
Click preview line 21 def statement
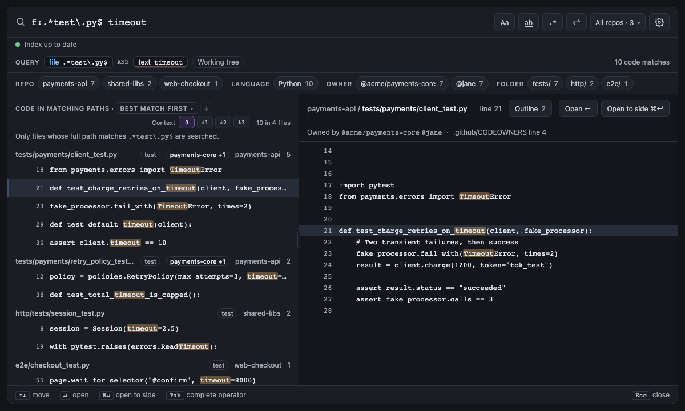(x=488, y=231)
